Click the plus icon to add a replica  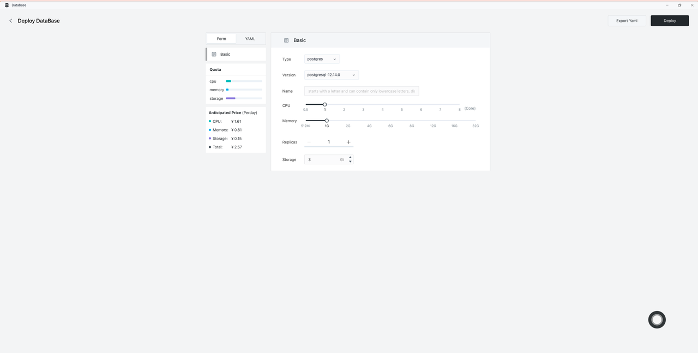pos(348,142)
